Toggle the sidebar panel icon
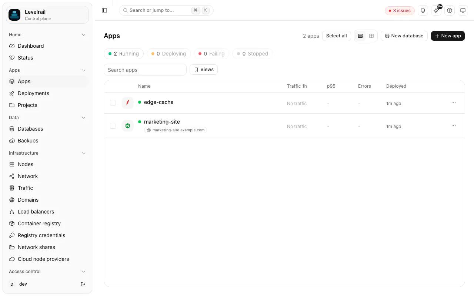474x296 pixels. pos(104,10)
